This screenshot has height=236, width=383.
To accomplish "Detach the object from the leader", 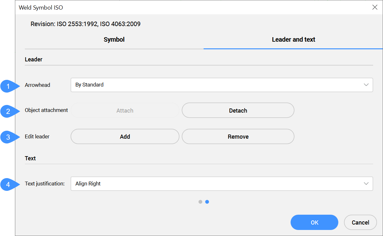I will [x=238, y=111].
